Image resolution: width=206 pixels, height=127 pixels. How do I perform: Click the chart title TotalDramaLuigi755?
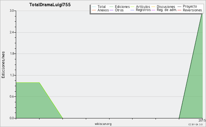[x=50, y=5]
